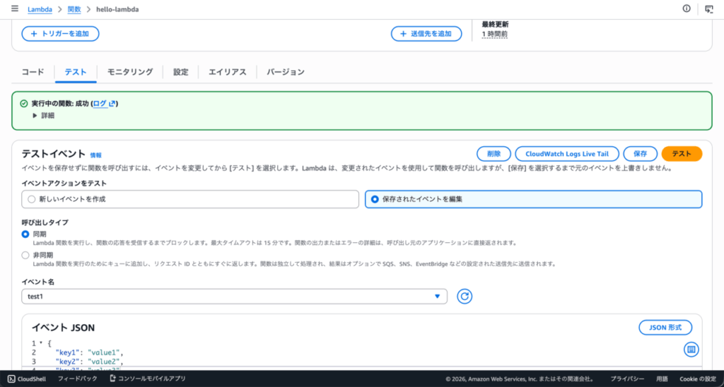724x387 pixels.
Task: Switch to the コード tab
Action: [x=33, y=72]
